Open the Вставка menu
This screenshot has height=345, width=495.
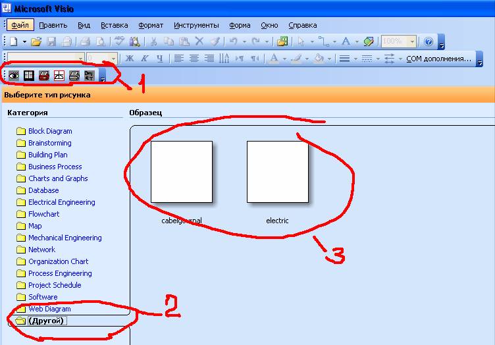coord(115,25)
